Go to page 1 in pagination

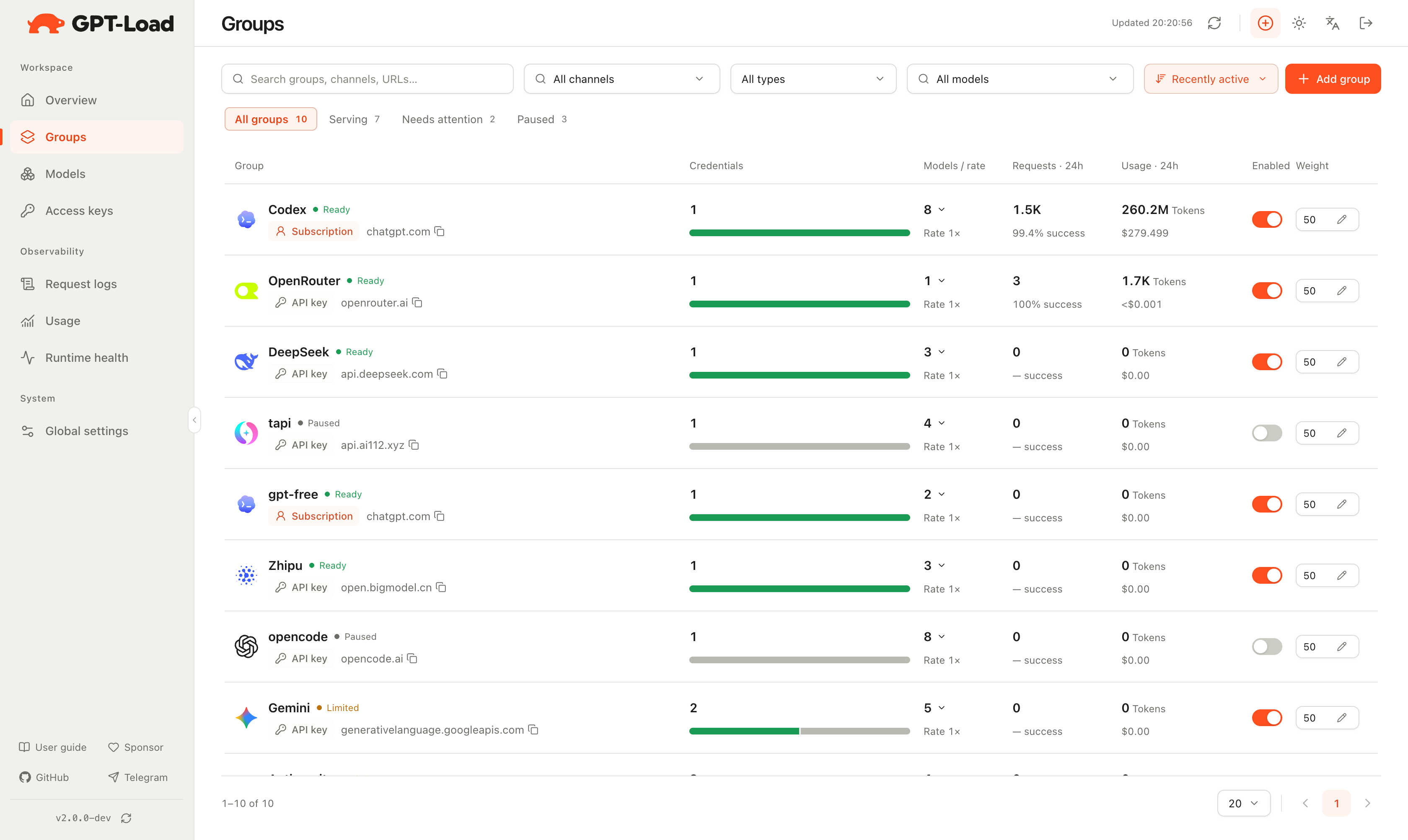pos(1337,804)
